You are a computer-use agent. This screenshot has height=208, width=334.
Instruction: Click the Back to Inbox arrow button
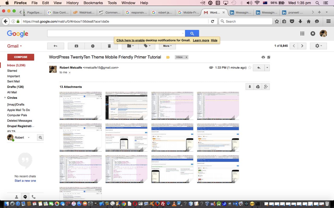[55, 46]
